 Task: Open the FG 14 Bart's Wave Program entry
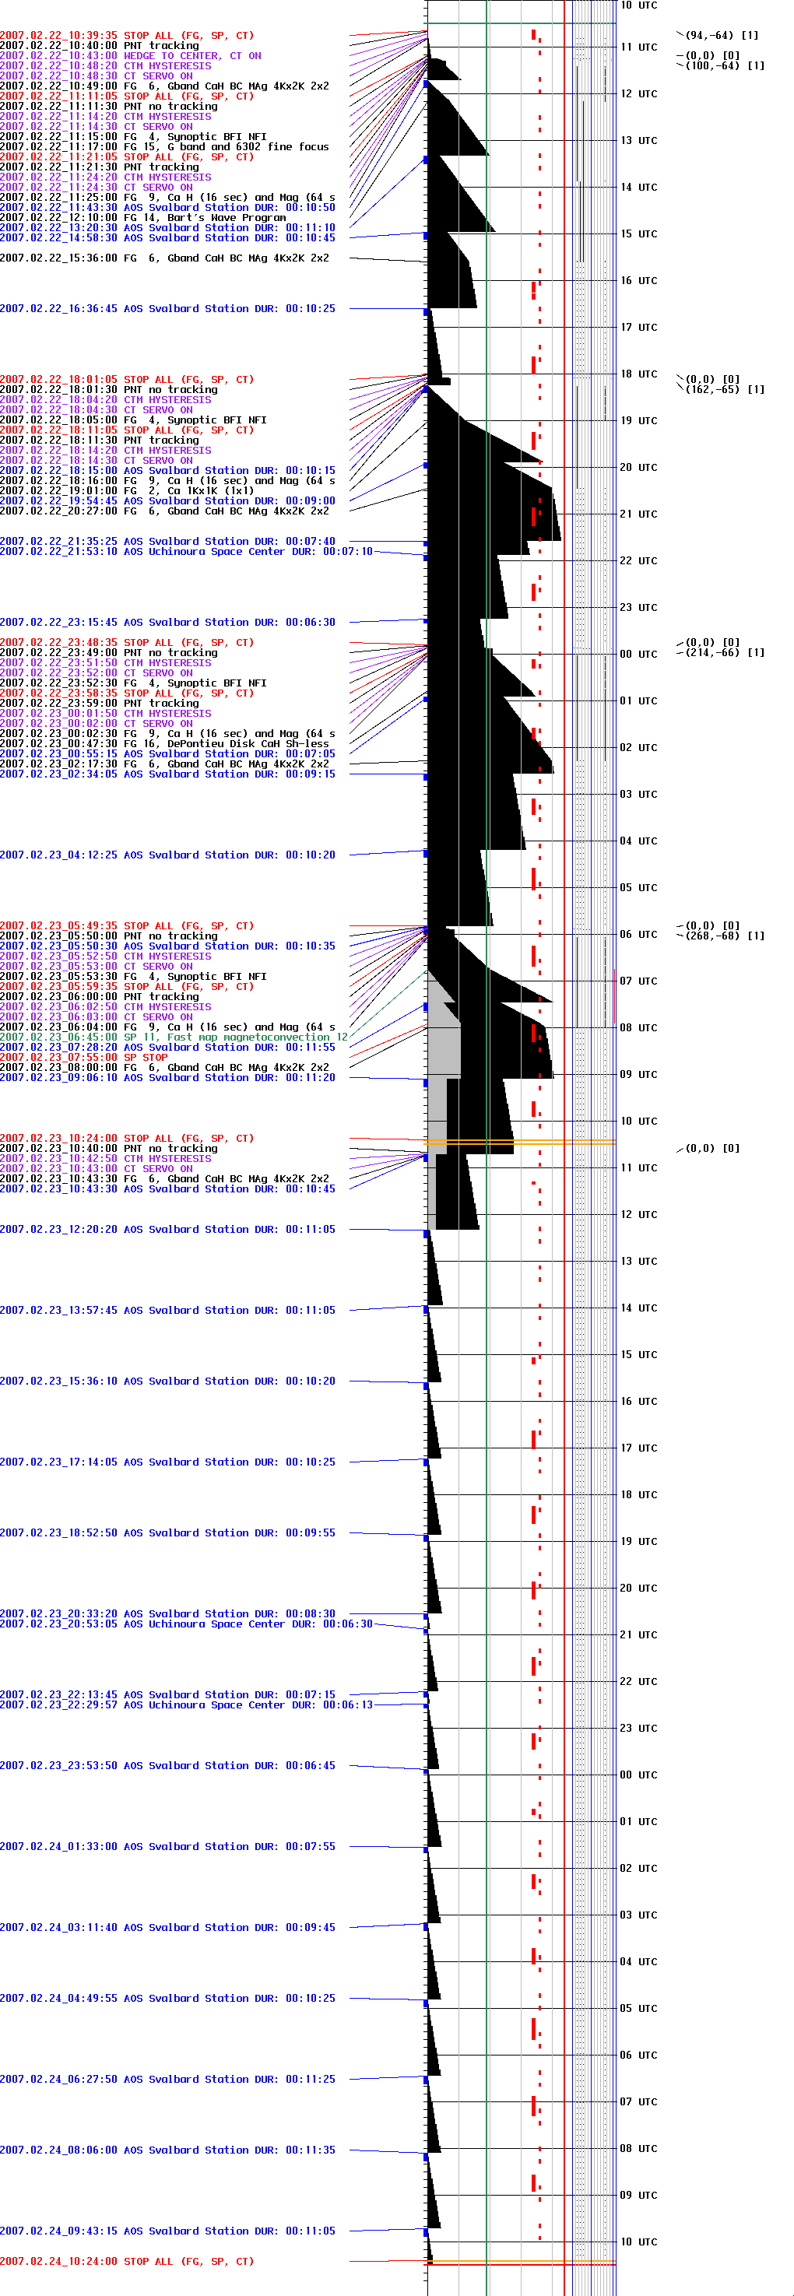tap(142, 217)
